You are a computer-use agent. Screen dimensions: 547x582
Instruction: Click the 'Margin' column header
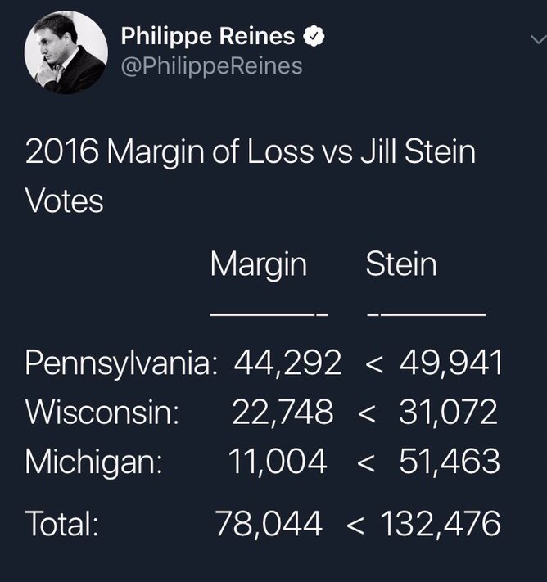click(258, 264)
